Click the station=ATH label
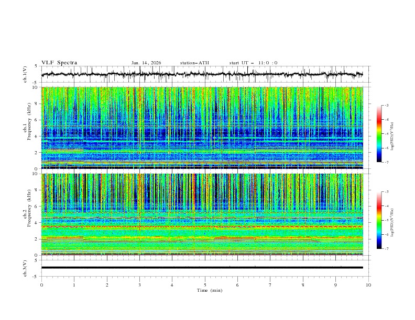 point(194,63)
